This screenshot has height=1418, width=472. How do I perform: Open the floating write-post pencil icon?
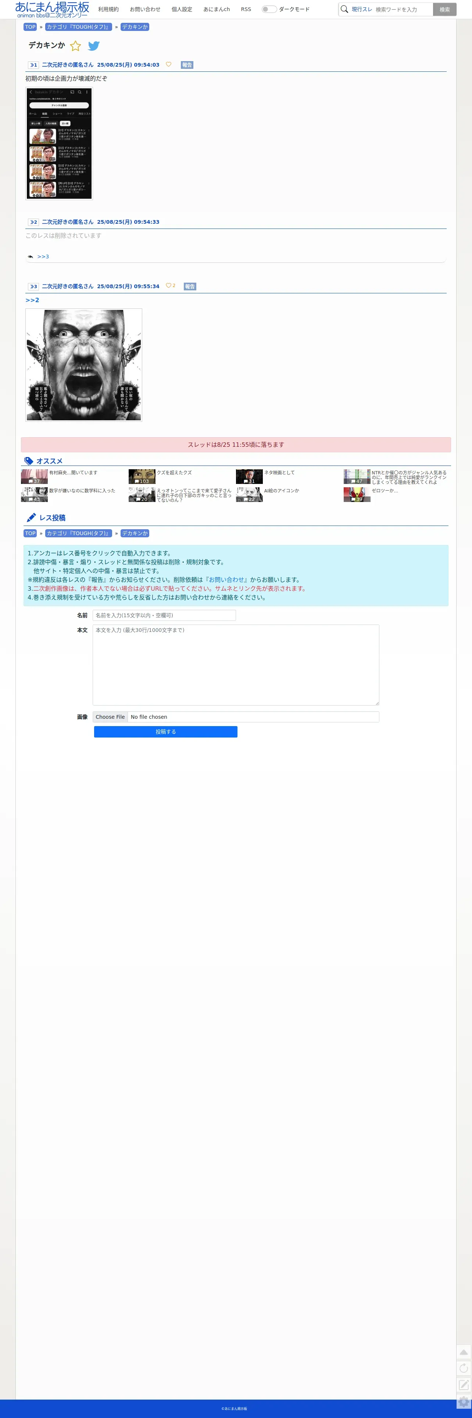(x=464, y=1385)
